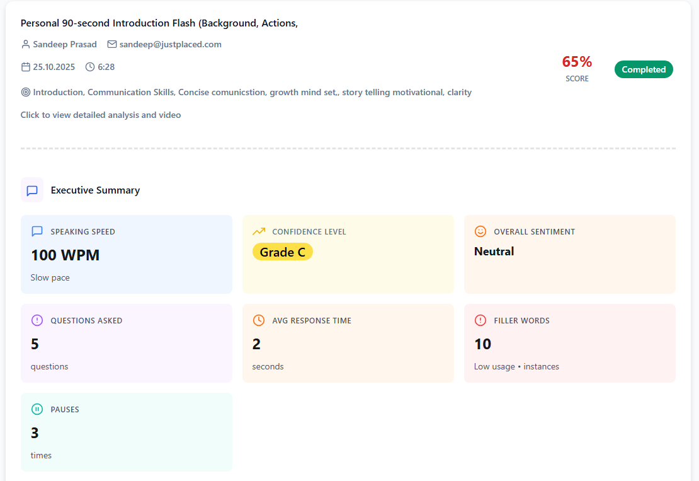This screenshot has height=481, width=699.
Task: Click the red 65% score value
Action: click(x=577, y=62)
